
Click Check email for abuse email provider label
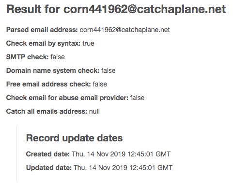(67, 98)
